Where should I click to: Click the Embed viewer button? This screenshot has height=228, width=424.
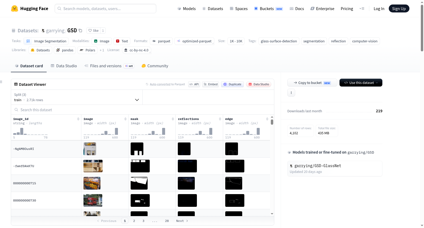(211, 84)
